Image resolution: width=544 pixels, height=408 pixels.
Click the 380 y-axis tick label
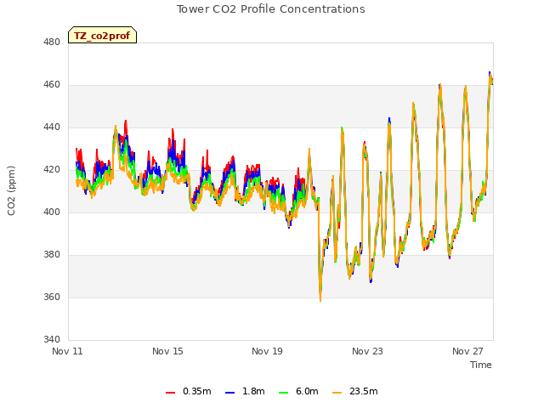click(52, 255)
